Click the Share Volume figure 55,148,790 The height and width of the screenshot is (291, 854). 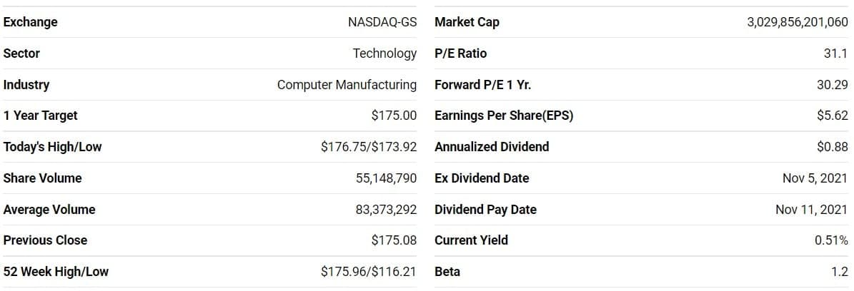(x=386, y=178)
